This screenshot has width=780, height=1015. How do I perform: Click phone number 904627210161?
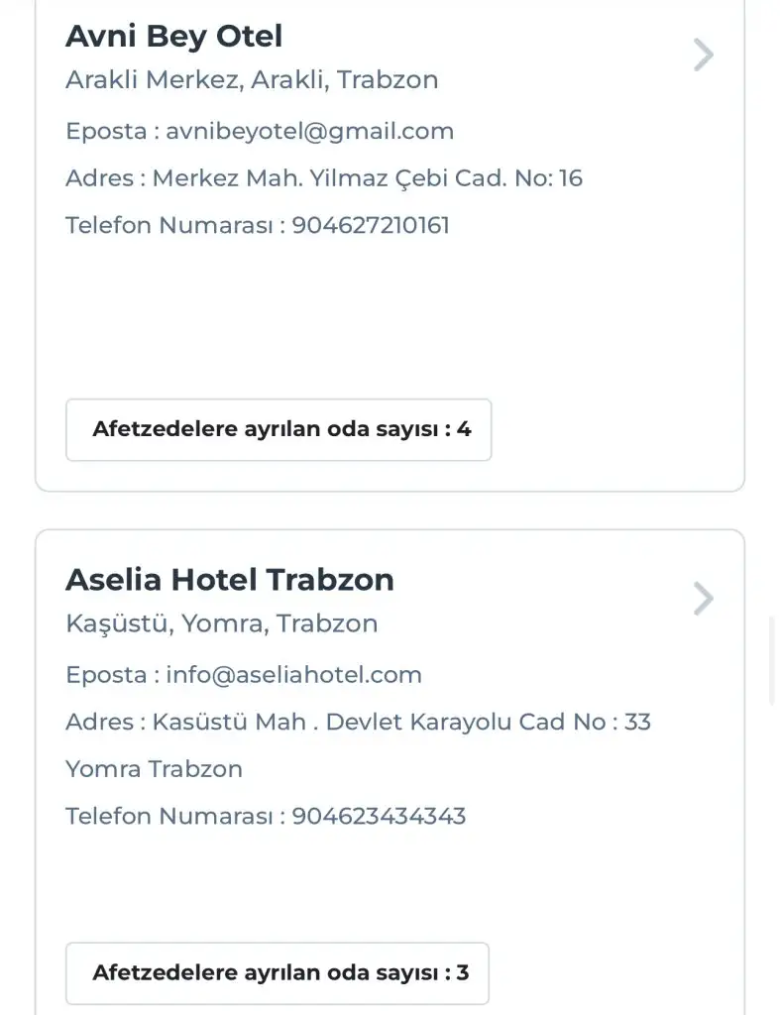click(370, 225)
